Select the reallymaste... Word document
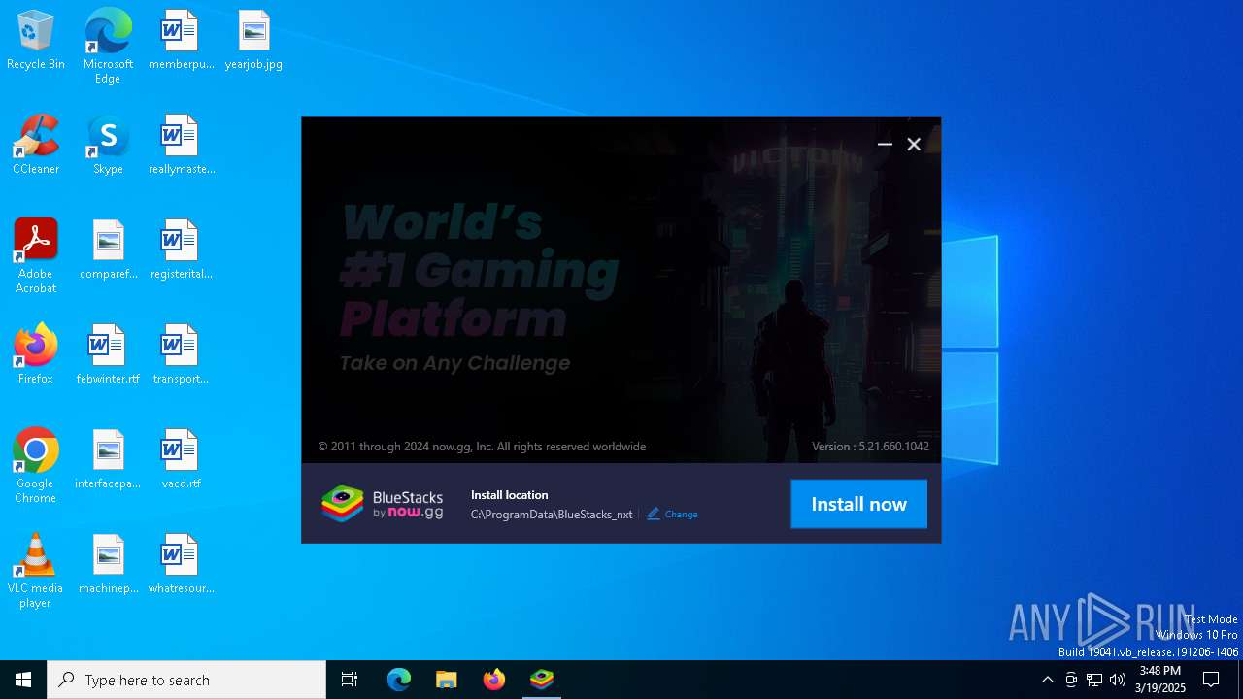 click(181, 146)
